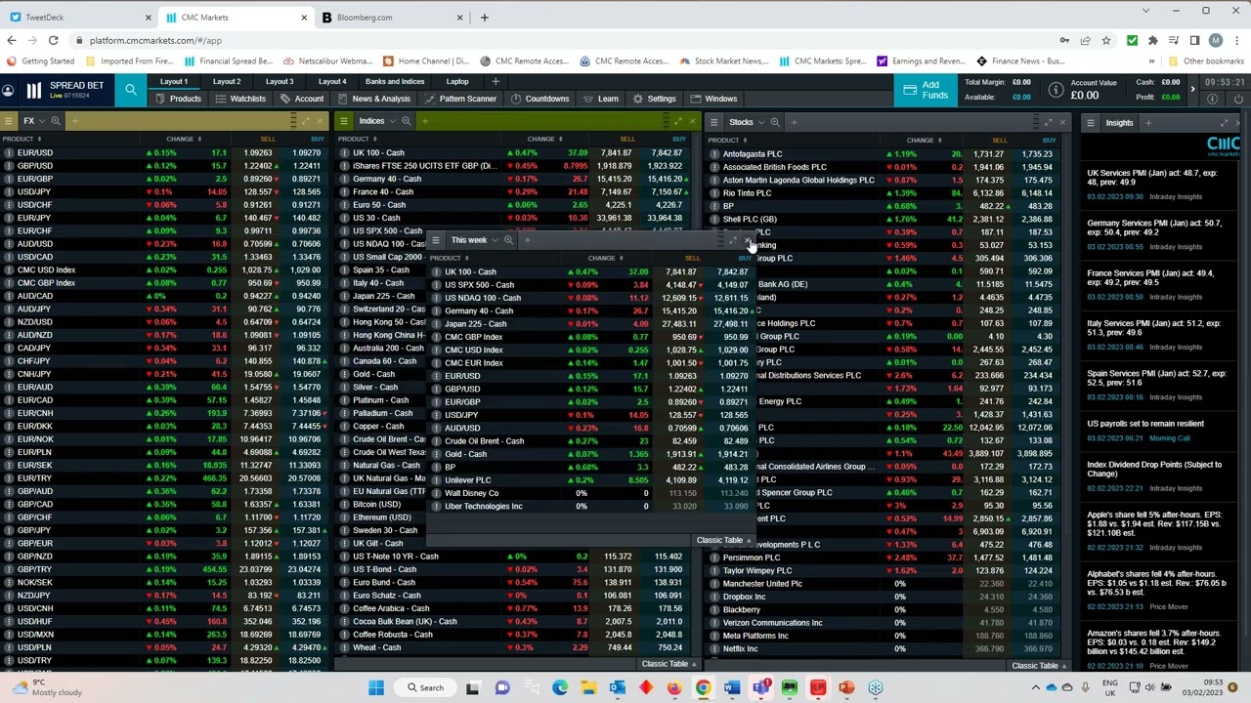Maximize the FX panel with expand icon
Image resolution: width=1251 pixels, height=703 pixels.
305,121
